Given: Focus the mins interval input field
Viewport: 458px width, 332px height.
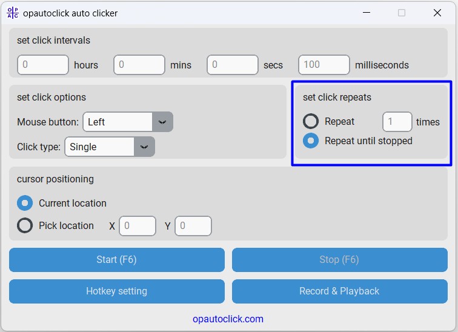Looking at the screenshot, I should (x=139, y=65).
